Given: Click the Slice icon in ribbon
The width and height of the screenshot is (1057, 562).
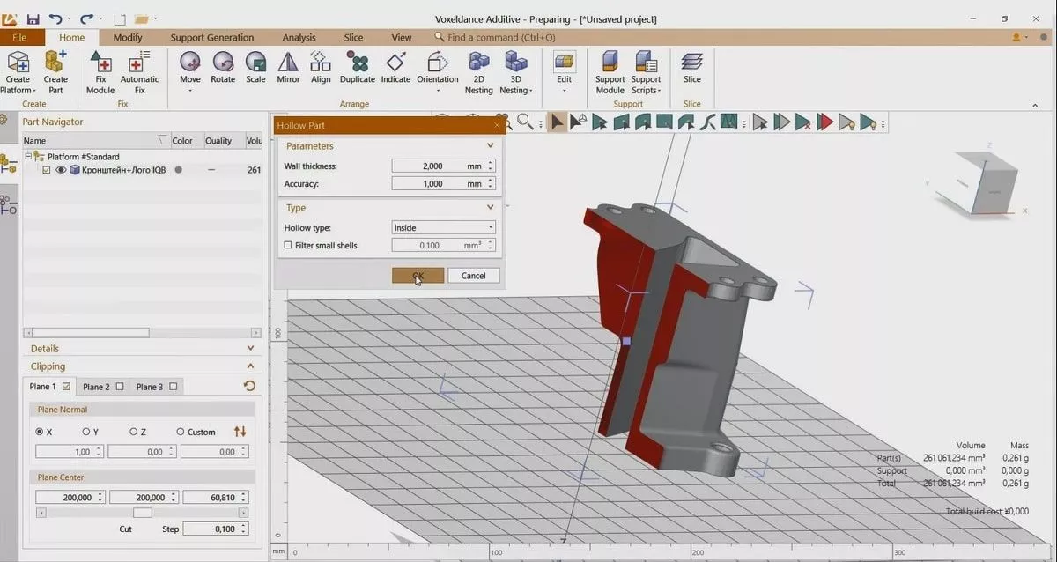Looking at the screenshot, I should [692, 63].
